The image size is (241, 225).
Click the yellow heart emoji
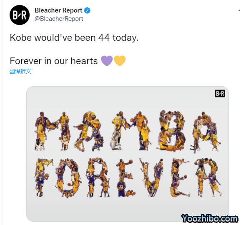coord(120,61)
